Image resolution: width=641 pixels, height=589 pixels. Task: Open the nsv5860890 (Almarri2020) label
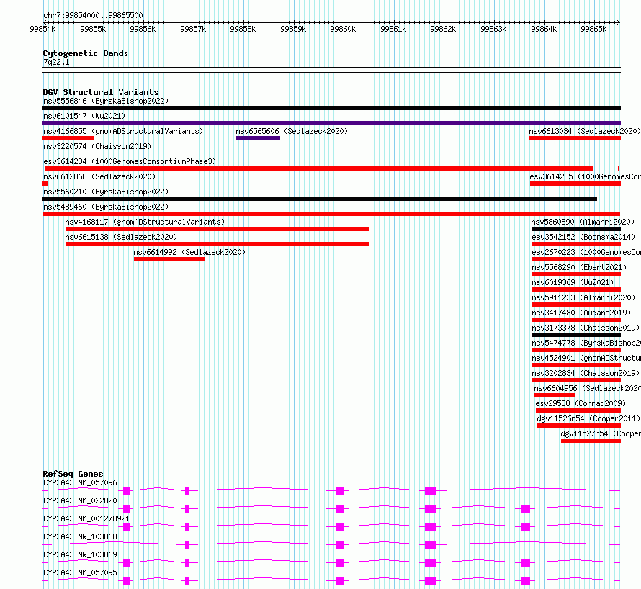pos(583,222)
